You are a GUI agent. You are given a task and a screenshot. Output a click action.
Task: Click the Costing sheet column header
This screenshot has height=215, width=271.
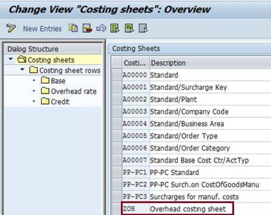[135, 63]
